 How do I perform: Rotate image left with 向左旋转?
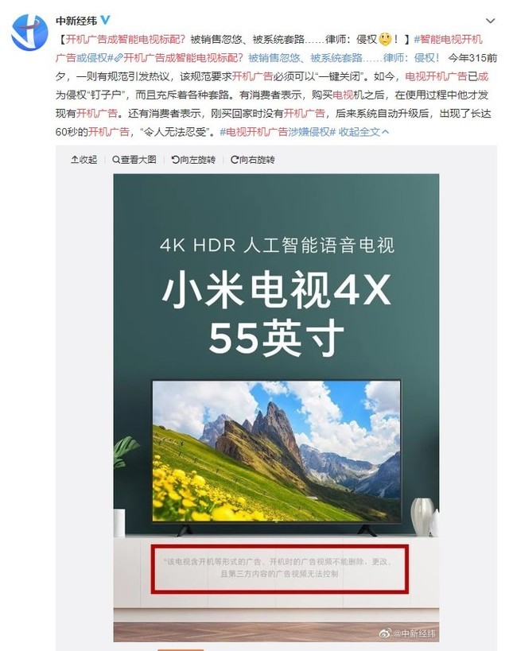[193, 160]
